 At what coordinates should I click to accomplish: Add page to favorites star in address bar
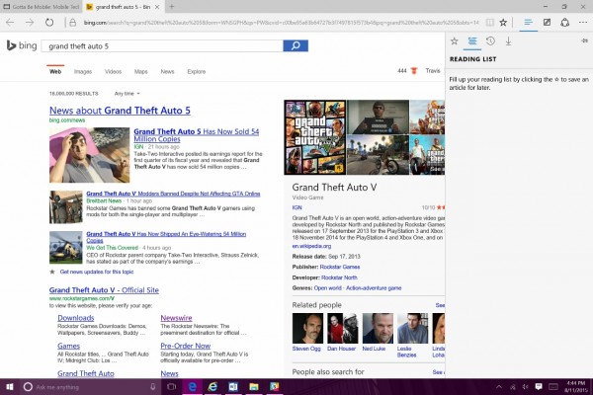coord(503,23)
